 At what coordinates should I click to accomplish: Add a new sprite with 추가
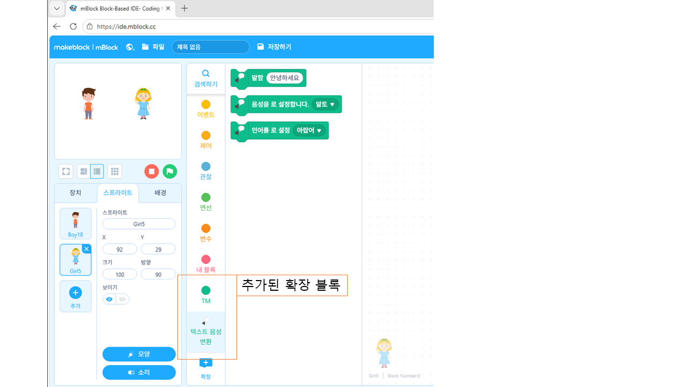coord(76,296)
